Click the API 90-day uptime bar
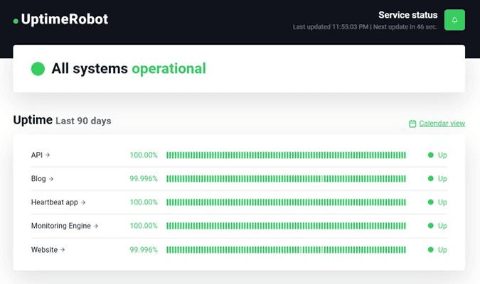 [286, 155]
